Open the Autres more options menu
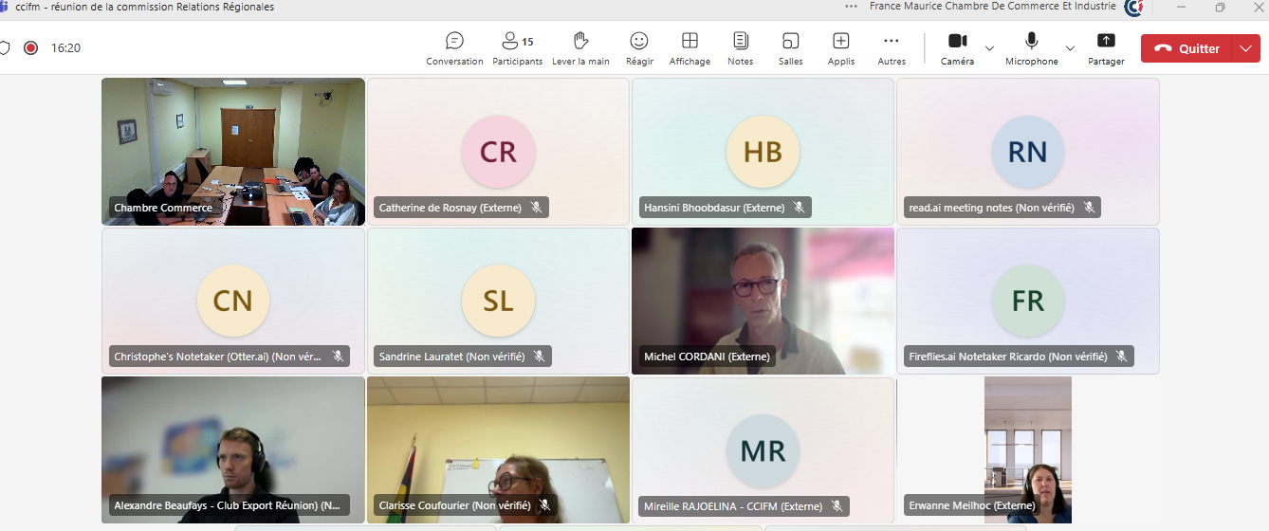The width and height of the screenshot is (1269, 531). tap(891, 48)
